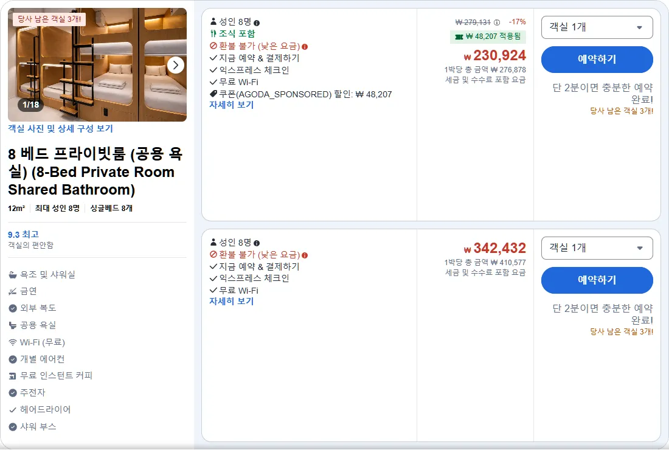Click the 1/18 photo counter badge
Image resolution: width=669 pixels, height=450 pixels.
pyautogui.click(x=31, y=105)
